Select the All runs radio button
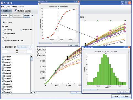 [x=4, y=23]
